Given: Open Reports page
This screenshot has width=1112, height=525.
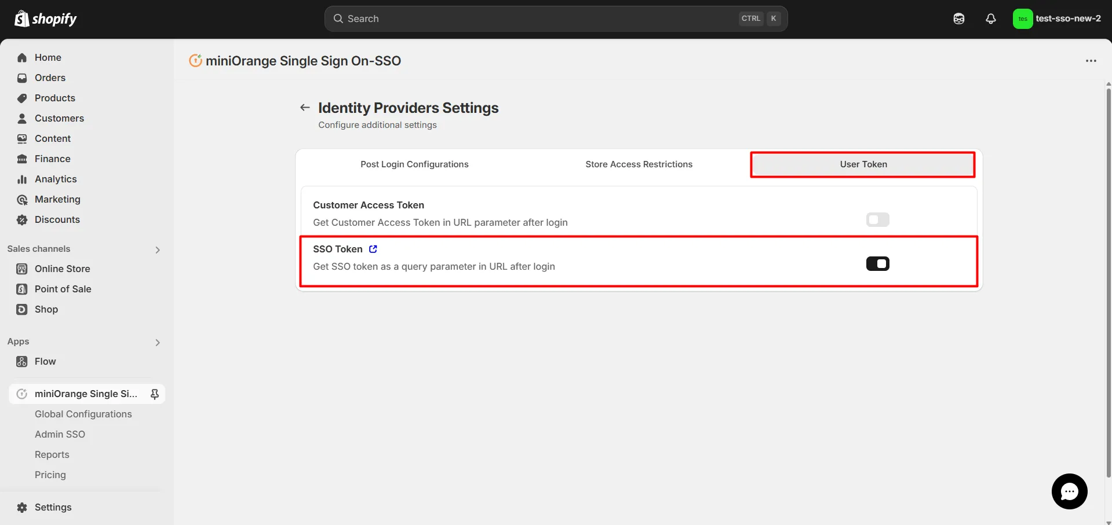Looking at the screenshot, I should click(52, 454).
